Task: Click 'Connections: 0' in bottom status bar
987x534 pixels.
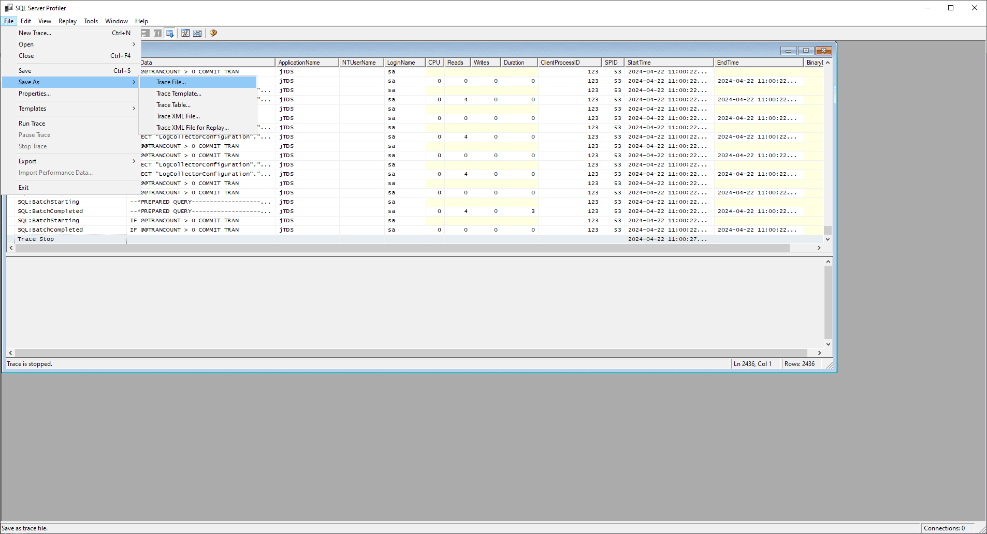Action: pos(945,528)
